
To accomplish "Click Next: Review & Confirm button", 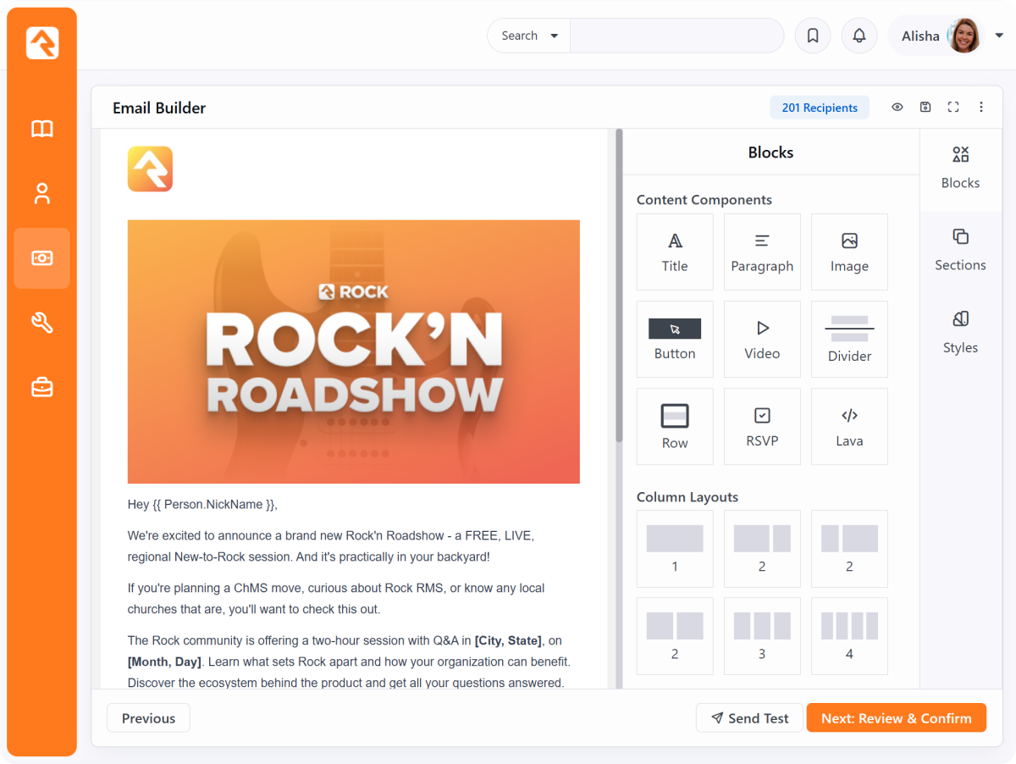I will [x=896, y=718].
